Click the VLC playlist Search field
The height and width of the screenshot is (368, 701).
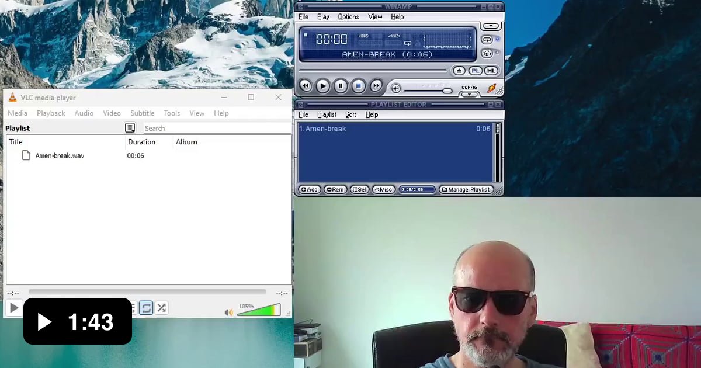point(216,128)
